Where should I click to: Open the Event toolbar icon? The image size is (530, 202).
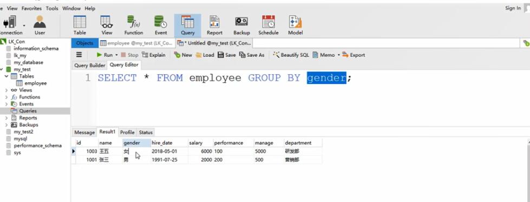pos(161,25)
